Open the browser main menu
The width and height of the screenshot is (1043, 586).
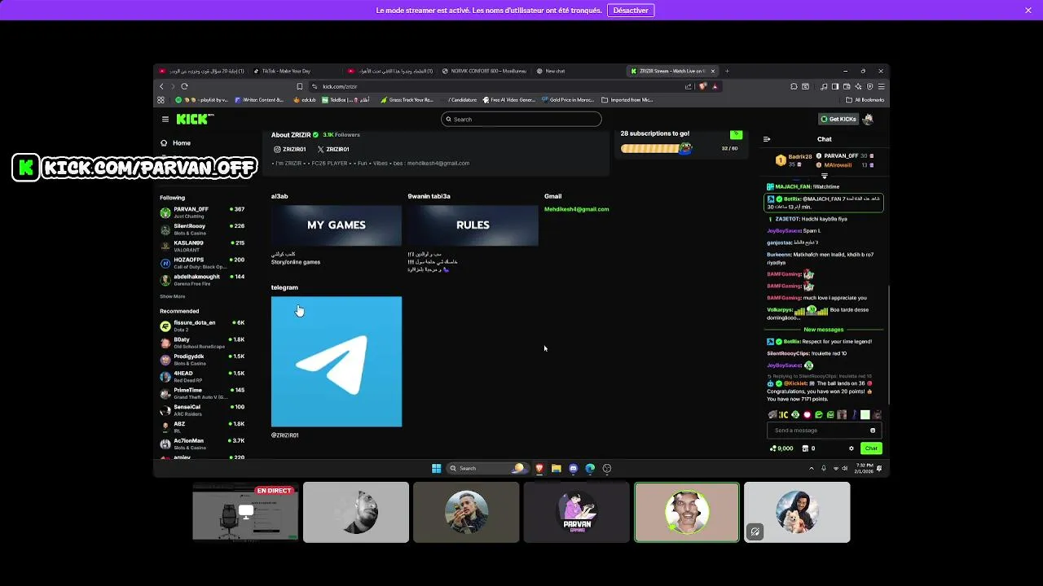click(881, 86)
